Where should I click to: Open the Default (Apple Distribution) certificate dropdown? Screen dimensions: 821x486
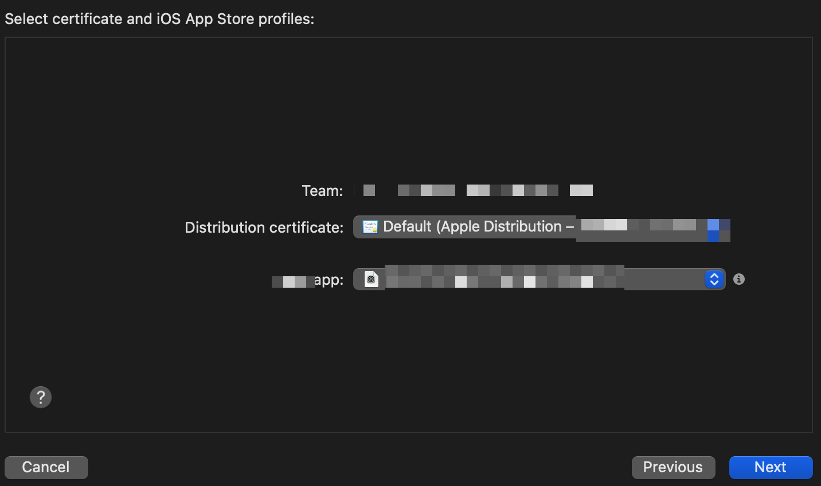pos(470,227)
